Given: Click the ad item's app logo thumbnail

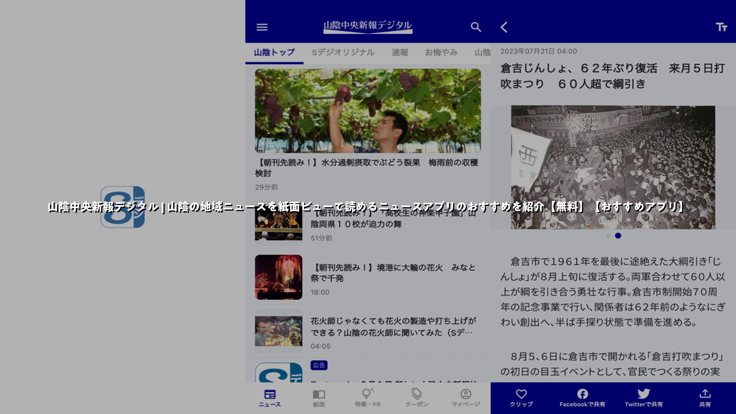Looking at the screenshot, I should click(x=279, y=372).
